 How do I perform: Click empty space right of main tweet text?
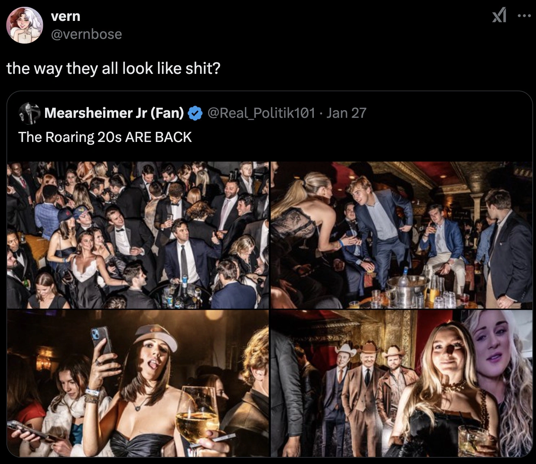pos(361,68)
